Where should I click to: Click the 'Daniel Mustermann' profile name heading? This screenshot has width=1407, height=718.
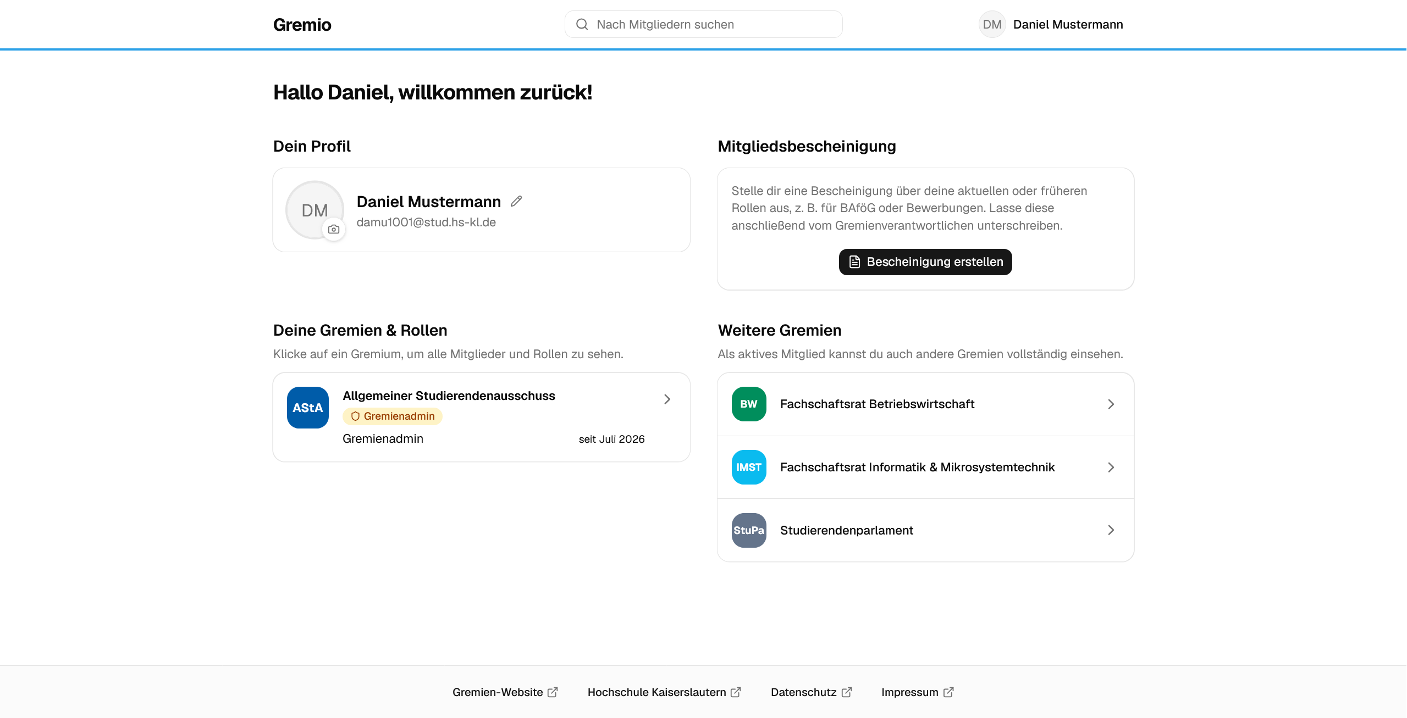[429, 202]
